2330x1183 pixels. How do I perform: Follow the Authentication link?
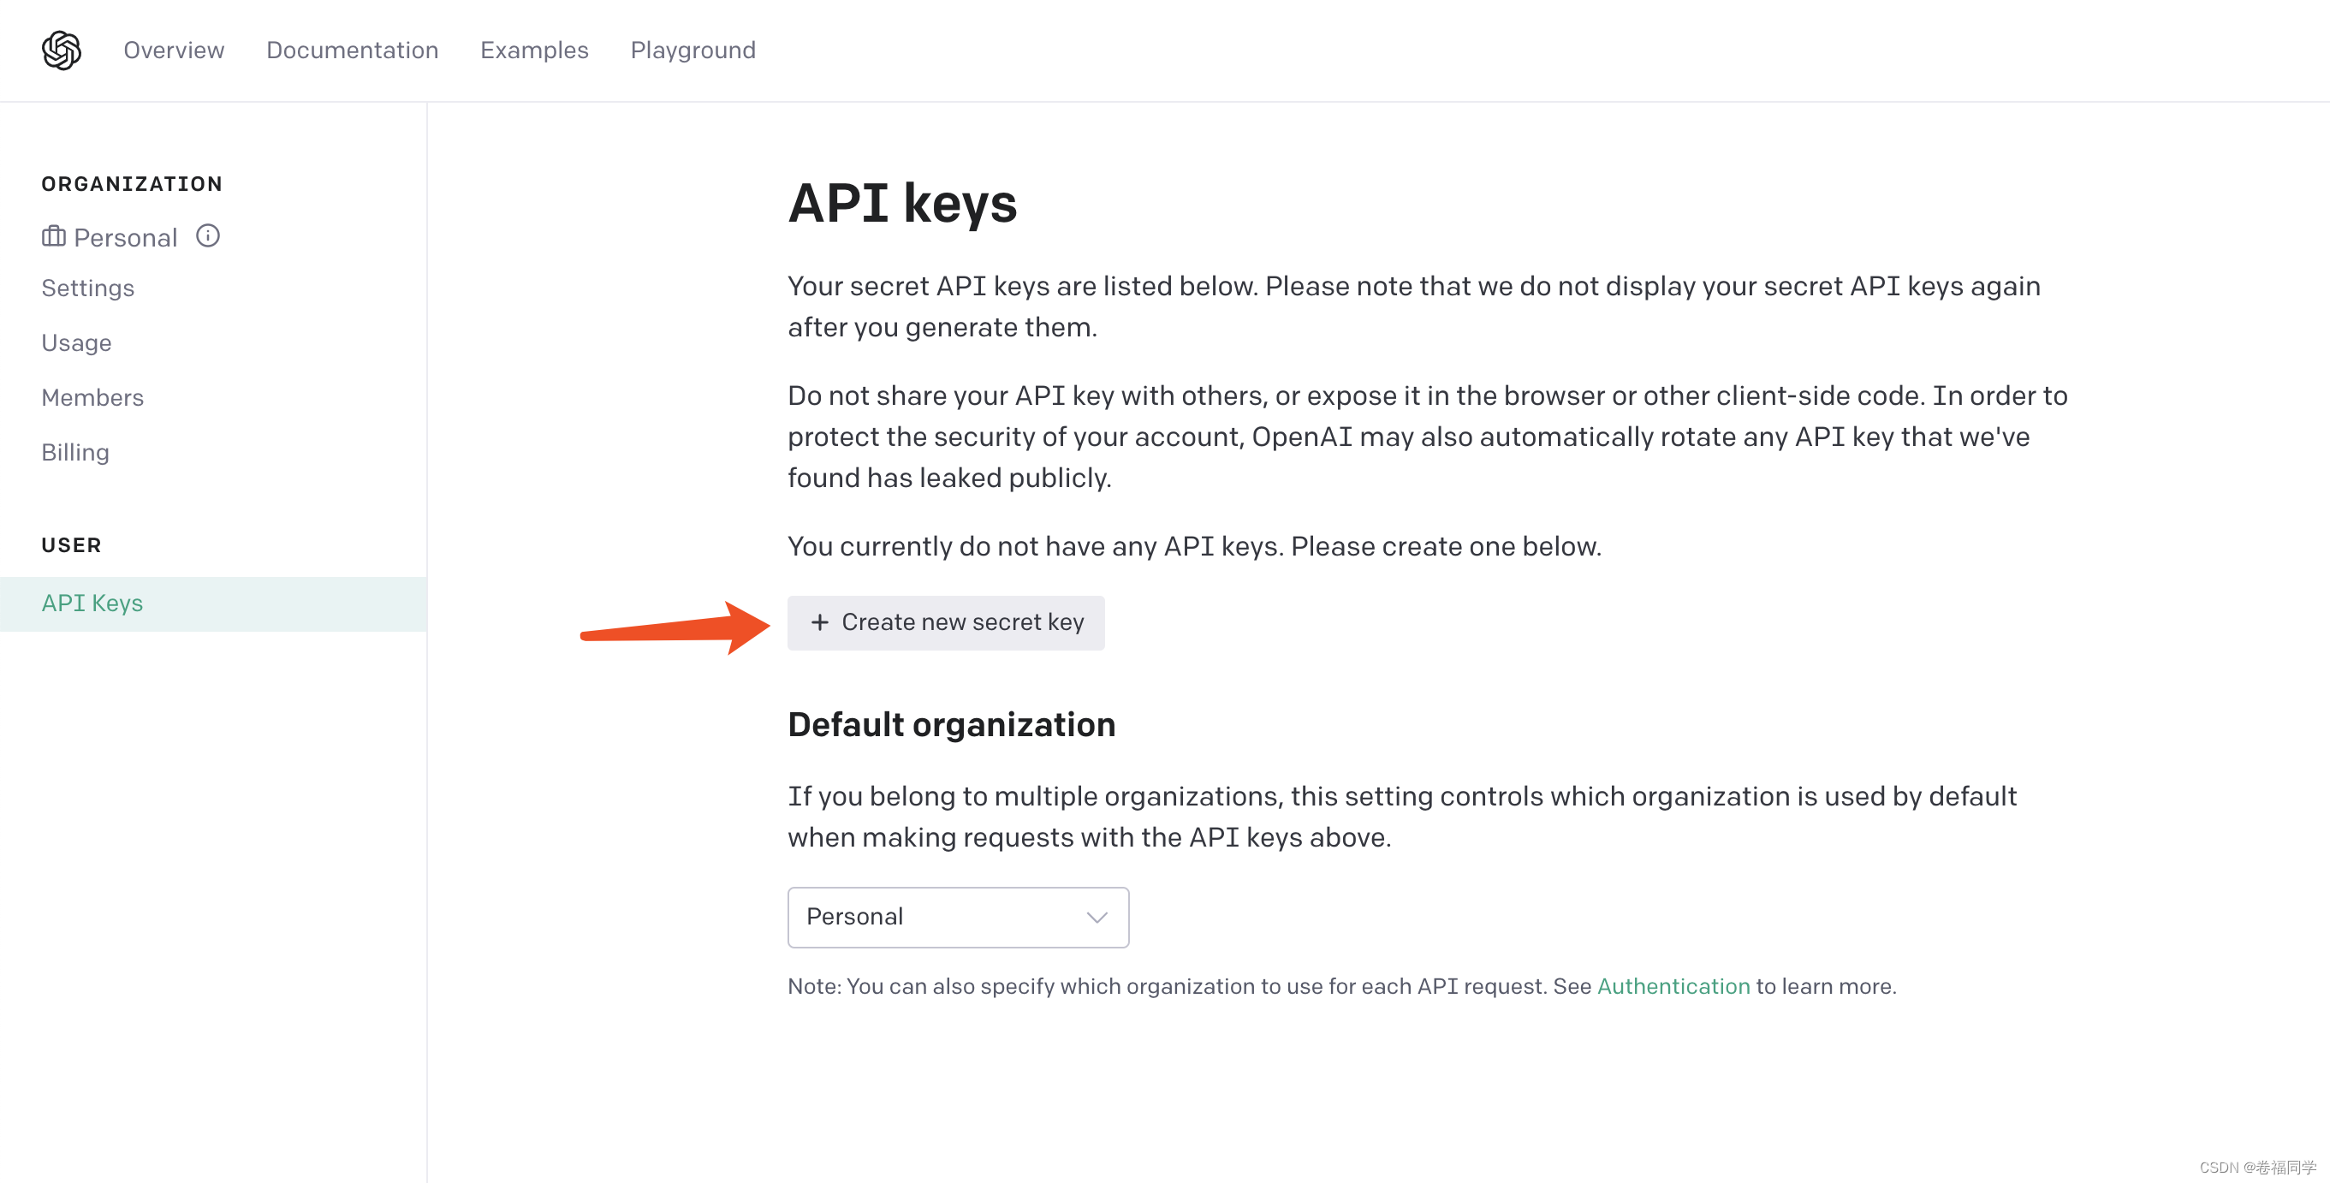[x=1673, y=986]
